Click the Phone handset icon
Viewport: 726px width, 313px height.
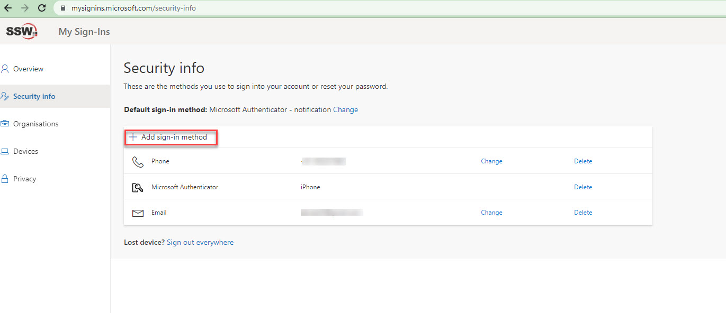[x=138, y=161]
